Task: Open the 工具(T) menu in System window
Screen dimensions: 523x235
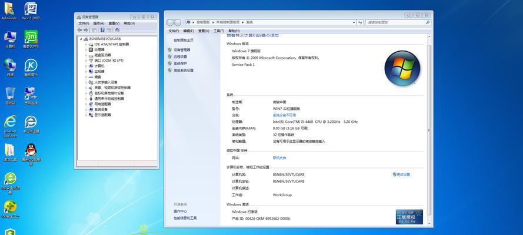Action: (218, 31)
